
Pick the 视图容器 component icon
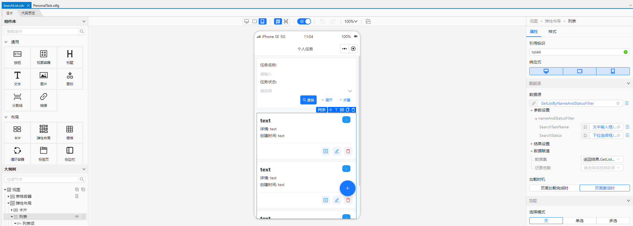coord(44,57)
